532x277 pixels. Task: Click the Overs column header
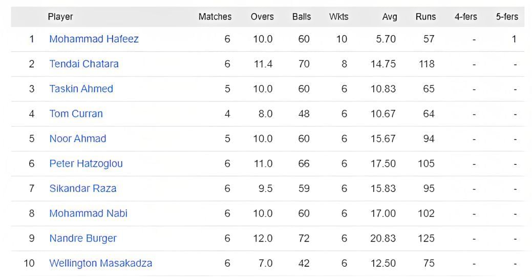click(x=262, y=17)
